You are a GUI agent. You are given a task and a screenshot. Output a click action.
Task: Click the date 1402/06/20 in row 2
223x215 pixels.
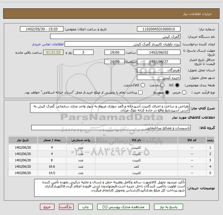coord(23,154)
